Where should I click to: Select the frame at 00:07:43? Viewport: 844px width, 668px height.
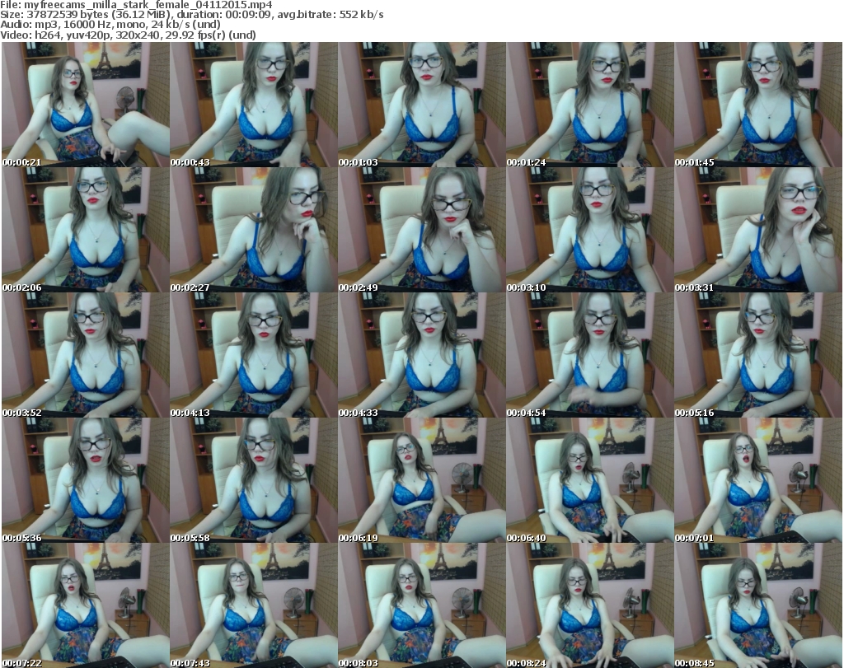254,605
